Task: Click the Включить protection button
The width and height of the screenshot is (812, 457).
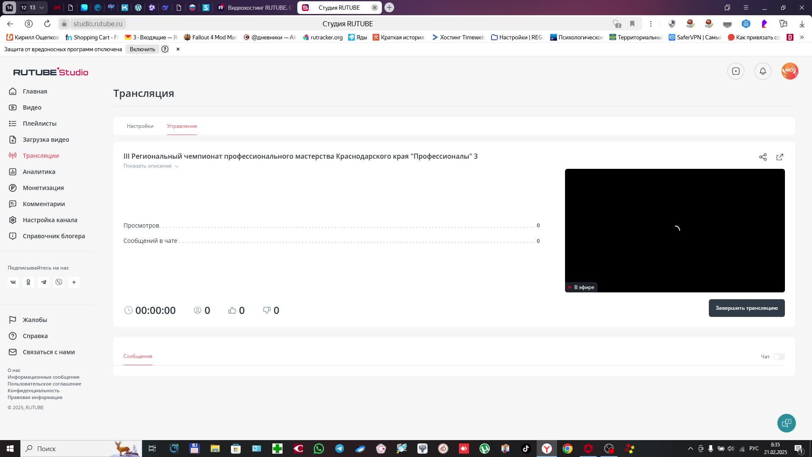Action: 142,49
